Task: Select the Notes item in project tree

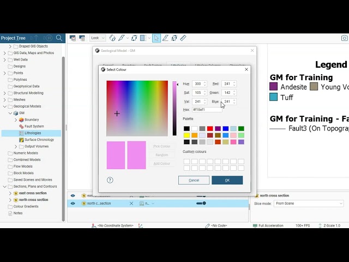Action: pyautogui.click(x=18, y=213)
